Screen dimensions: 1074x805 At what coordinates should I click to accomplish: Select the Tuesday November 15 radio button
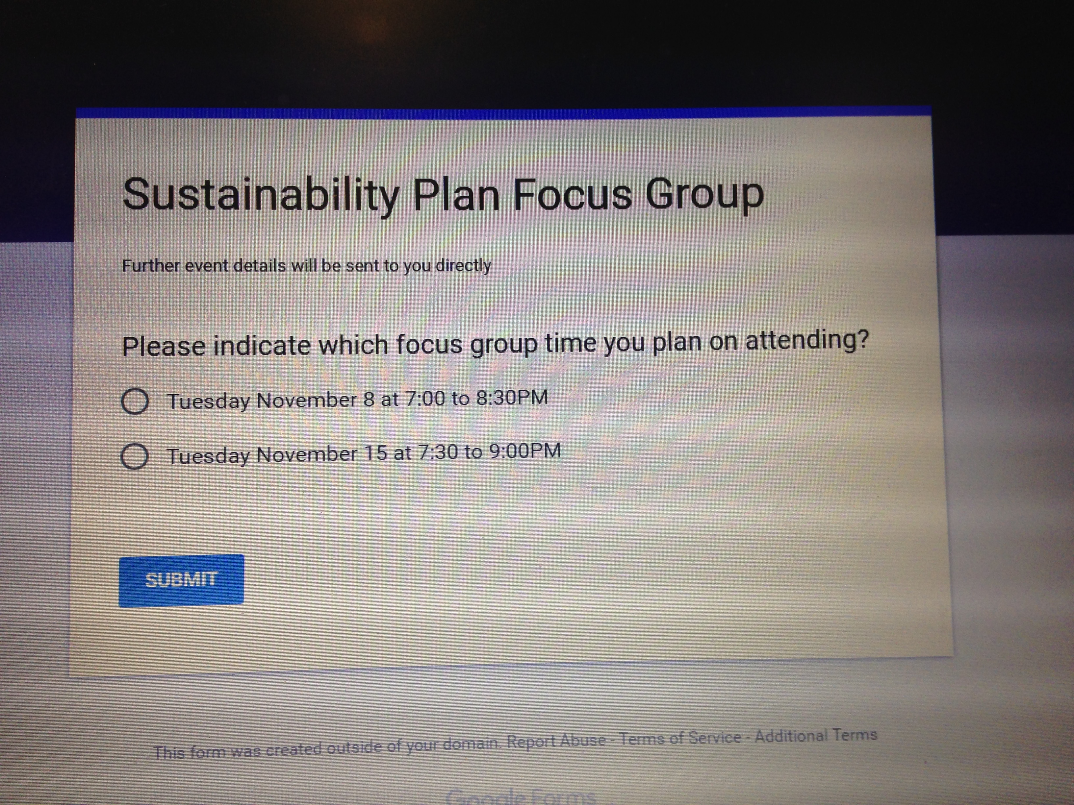point(135,456)
